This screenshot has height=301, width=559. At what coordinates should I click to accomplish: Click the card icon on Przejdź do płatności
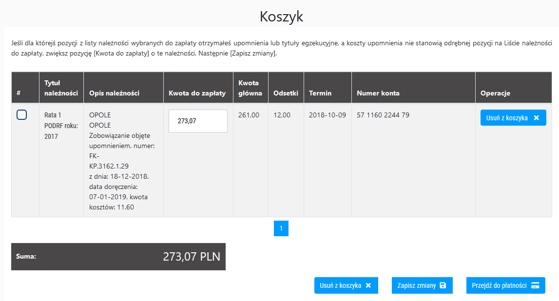(535, 285)
